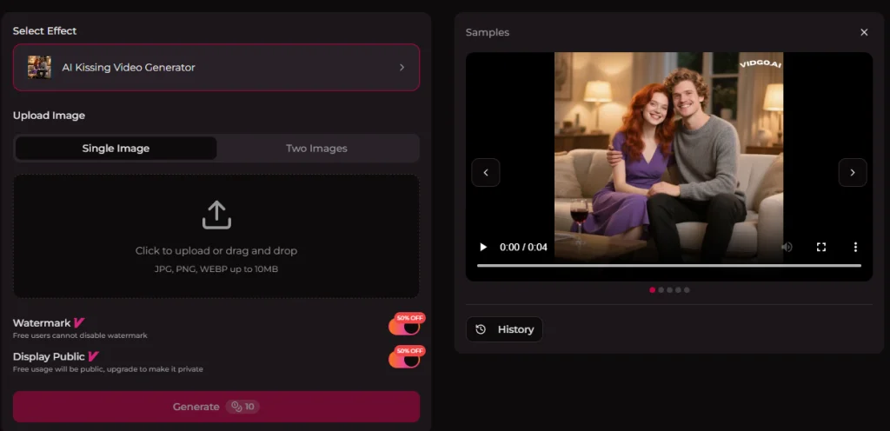
Task: Enter fullscreen on the sample video
Action: (820, 248)
